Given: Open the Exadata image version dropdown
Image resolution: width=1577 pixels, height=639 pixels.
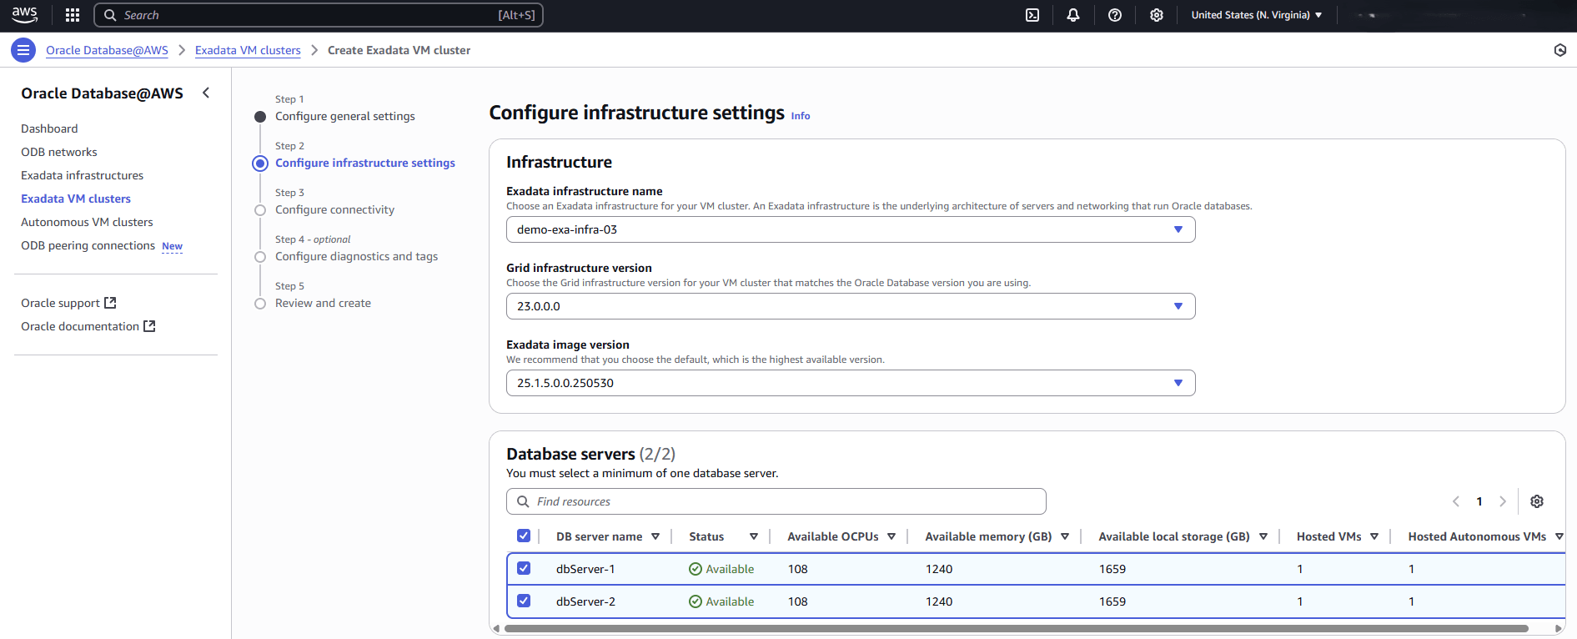Looking at the screenshot, I should [850, 383].
